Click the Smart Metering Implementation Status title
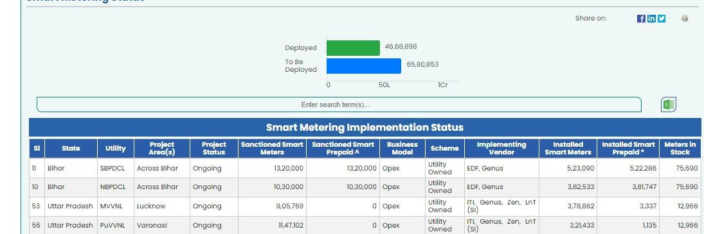The width and height of the screenshot is (704, 234). pyautogui.click(x=365, y=128)
